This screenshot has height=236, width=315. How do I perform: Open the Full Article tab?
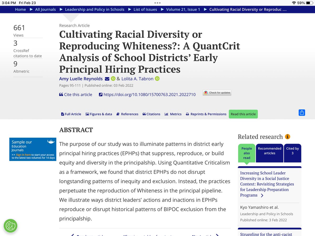tap(71, 114)
